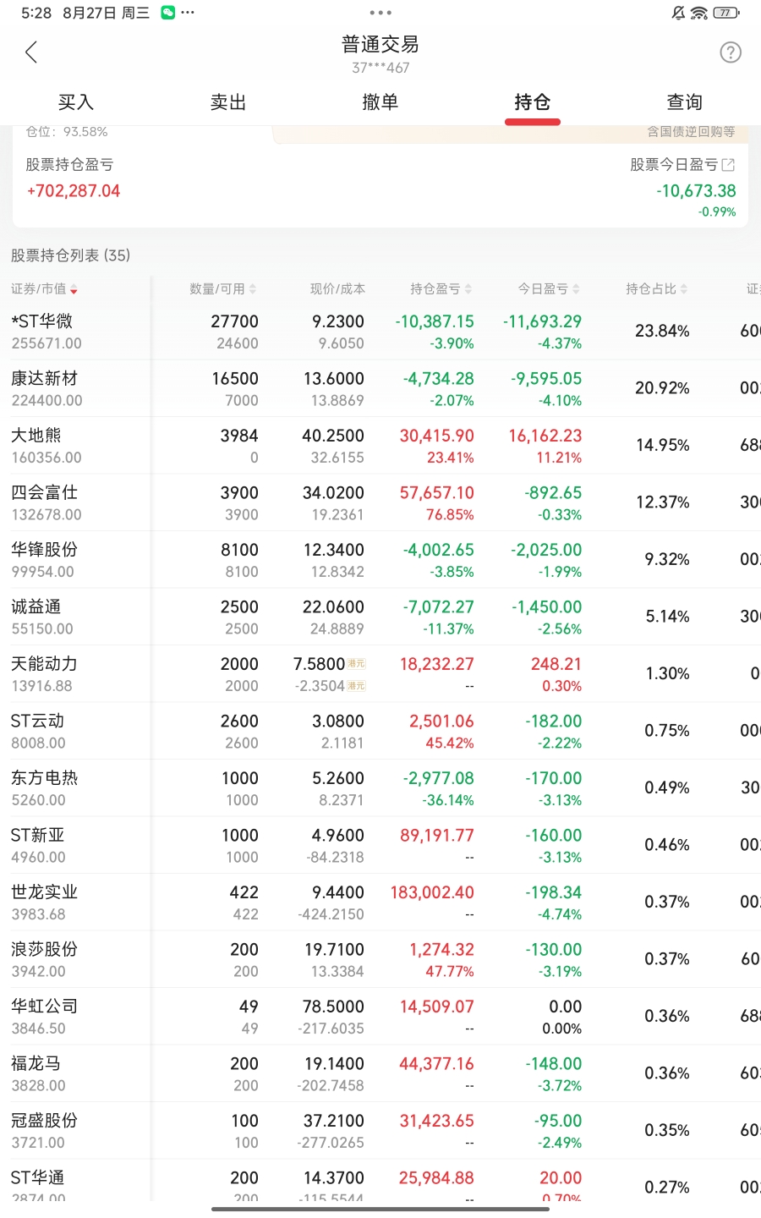The width and height of the screenshot is (761, 1218).
Task: Switch to the 卖出 tab
Action: click(228, 102)
